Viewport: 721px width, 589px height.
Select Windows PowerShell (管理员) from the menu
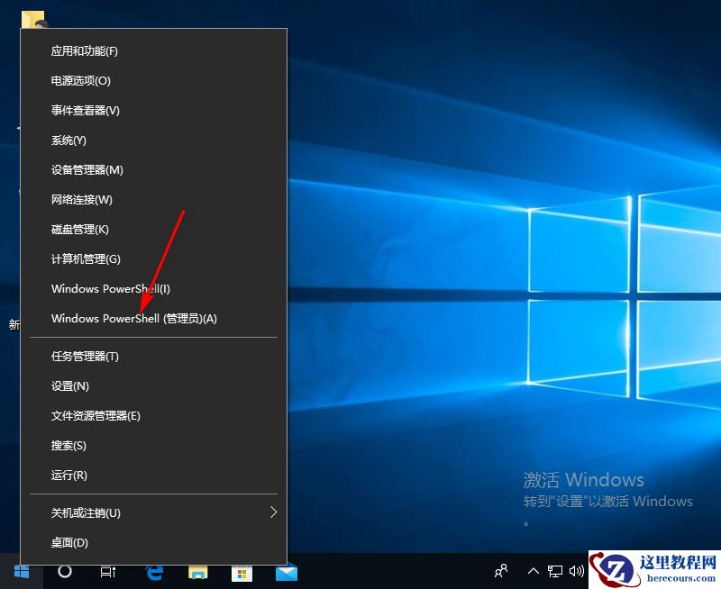click(x=135, y=318)
